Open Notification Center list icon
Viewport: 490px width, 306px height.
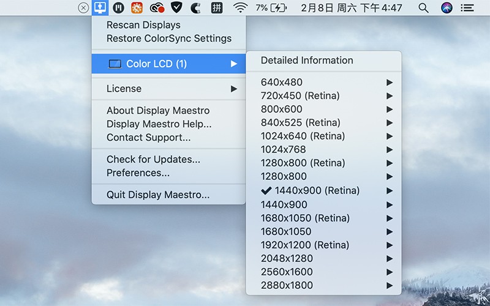[467, 8]
